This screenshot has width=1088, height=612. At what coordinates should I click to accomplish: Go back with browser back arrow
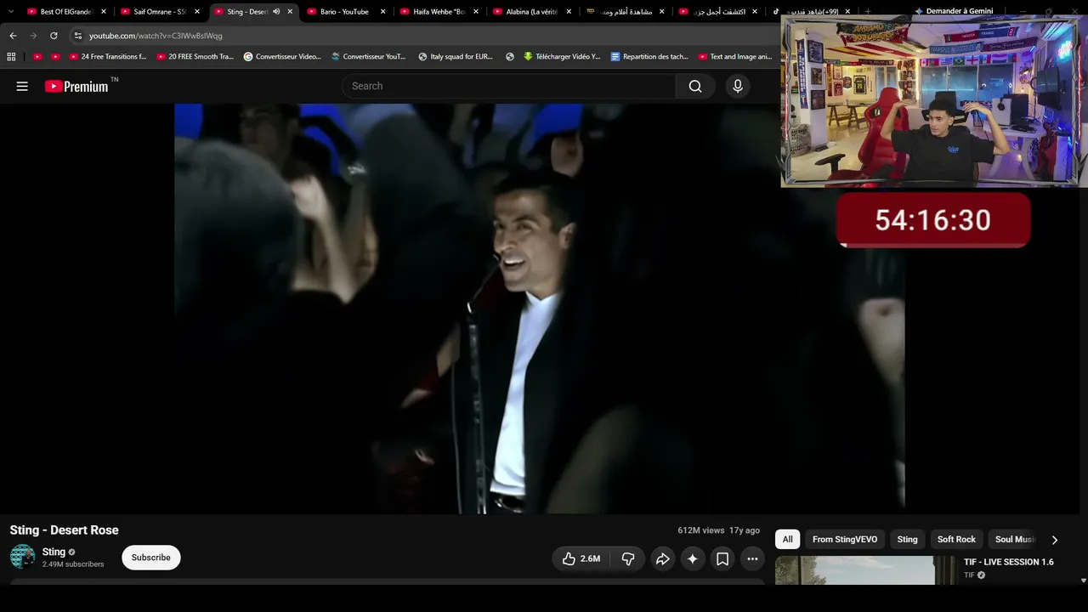pyautogui.click(x=13, y=36)
